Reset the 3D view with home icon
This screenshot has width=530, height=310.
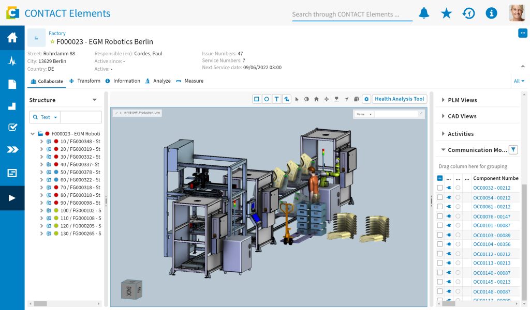click(x=316, y=99)
